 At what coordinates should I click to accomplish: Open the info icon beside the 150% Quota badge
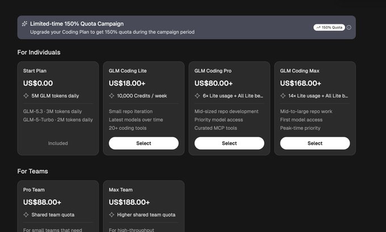[x=349, y=27]
